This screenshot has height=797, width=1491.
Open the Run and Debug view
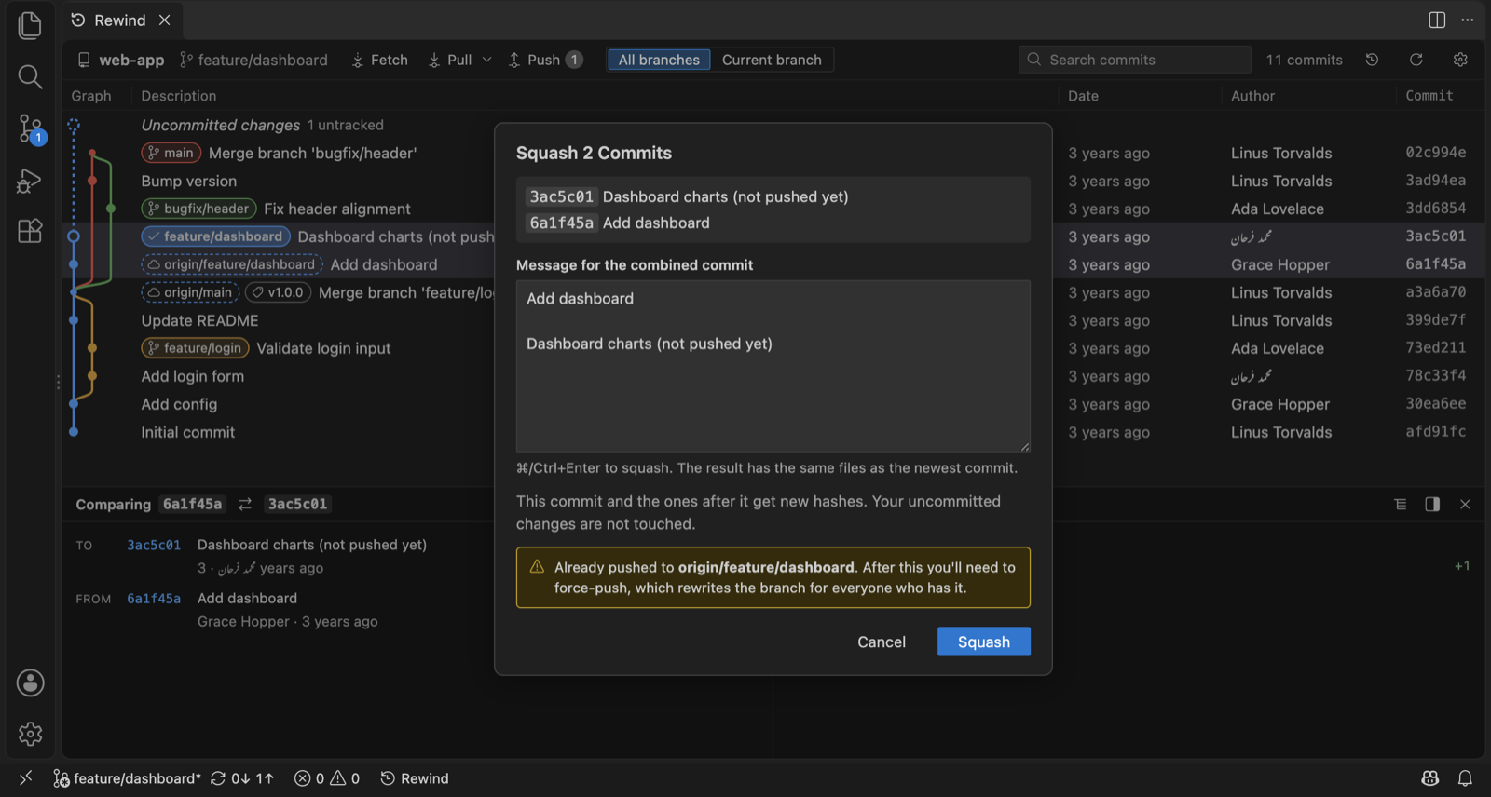[x=30, y=181]
